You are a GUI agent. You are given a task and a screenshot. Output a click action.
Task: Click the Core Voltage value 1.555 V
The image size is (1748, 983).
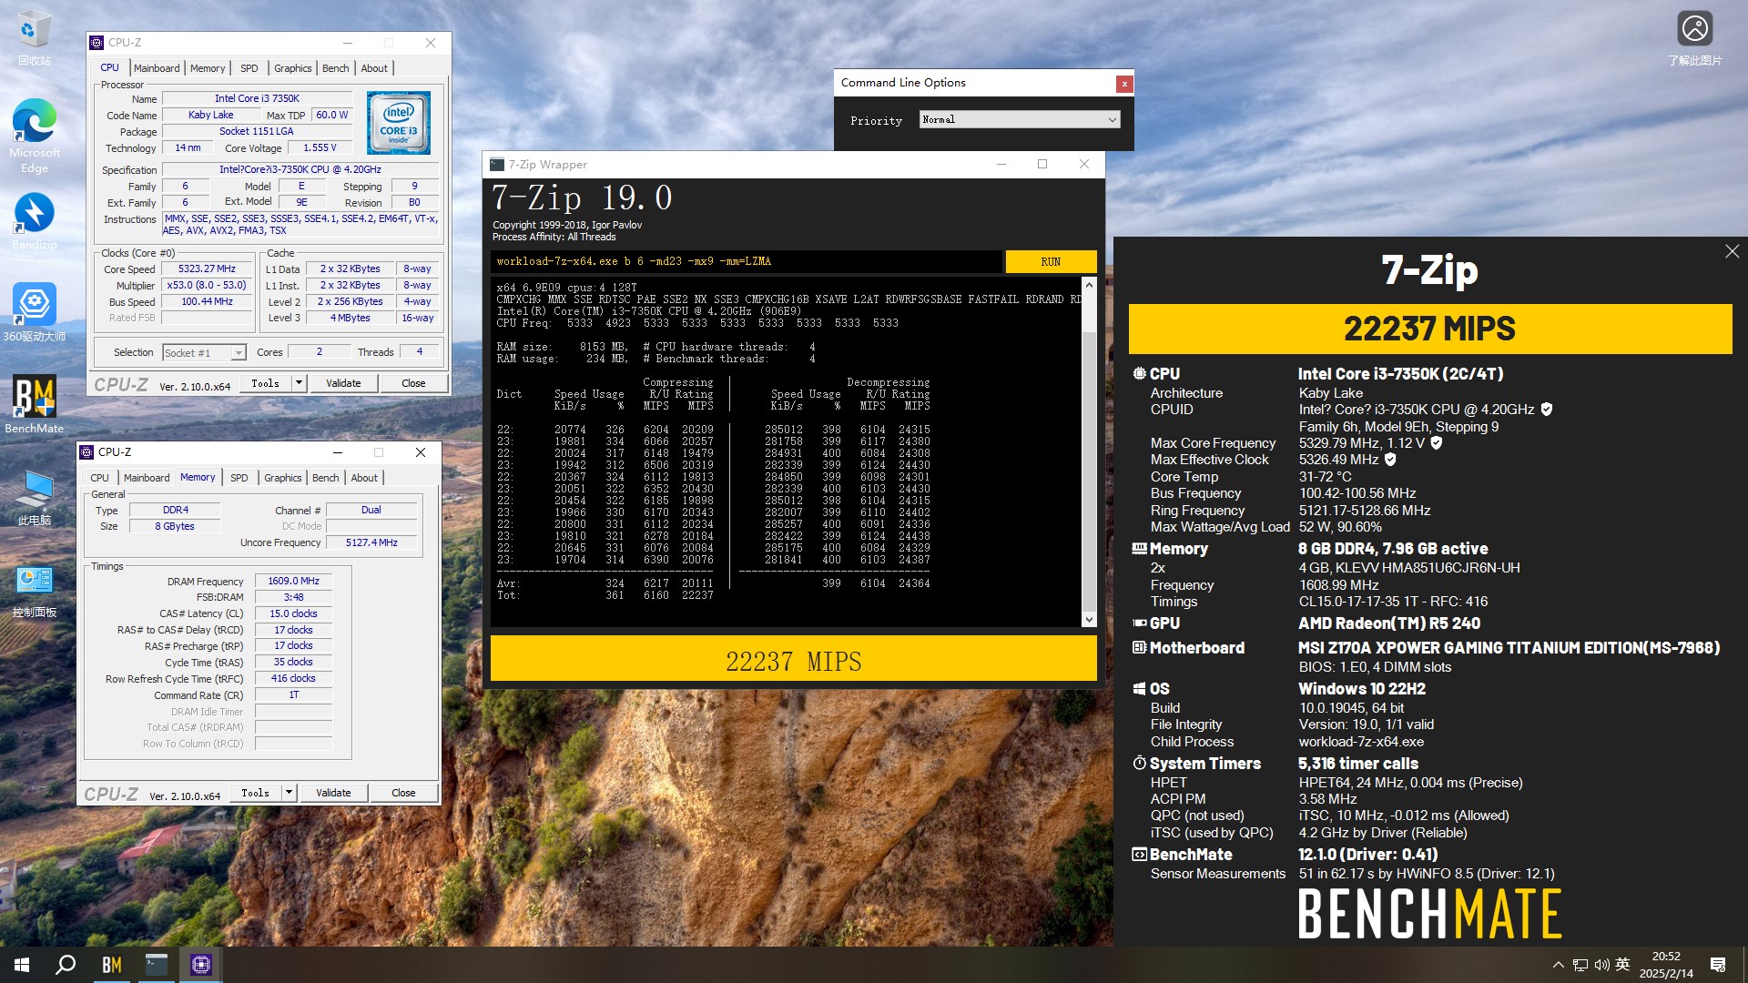pyautogui.click(x=320, y=148)
